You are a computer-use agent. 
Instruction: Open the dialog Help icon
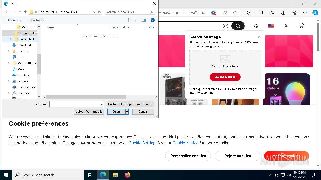click(152, 20)
